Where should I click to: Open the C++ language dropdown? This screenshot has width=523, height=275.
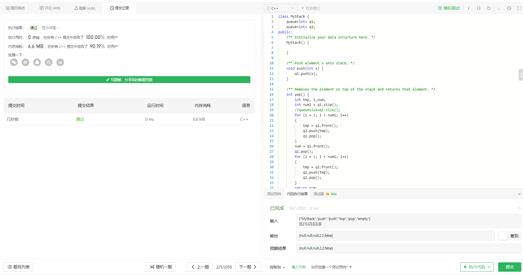(281, 8)
